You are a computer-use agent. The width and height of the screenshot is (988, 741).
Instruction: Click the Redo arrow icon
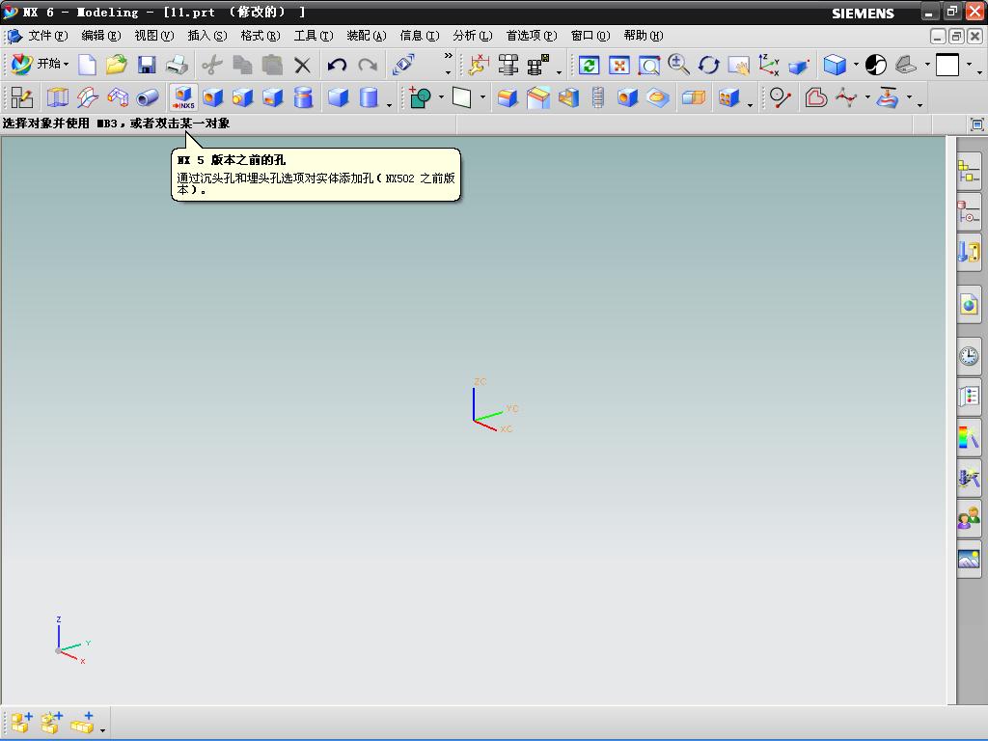(368, 65)
